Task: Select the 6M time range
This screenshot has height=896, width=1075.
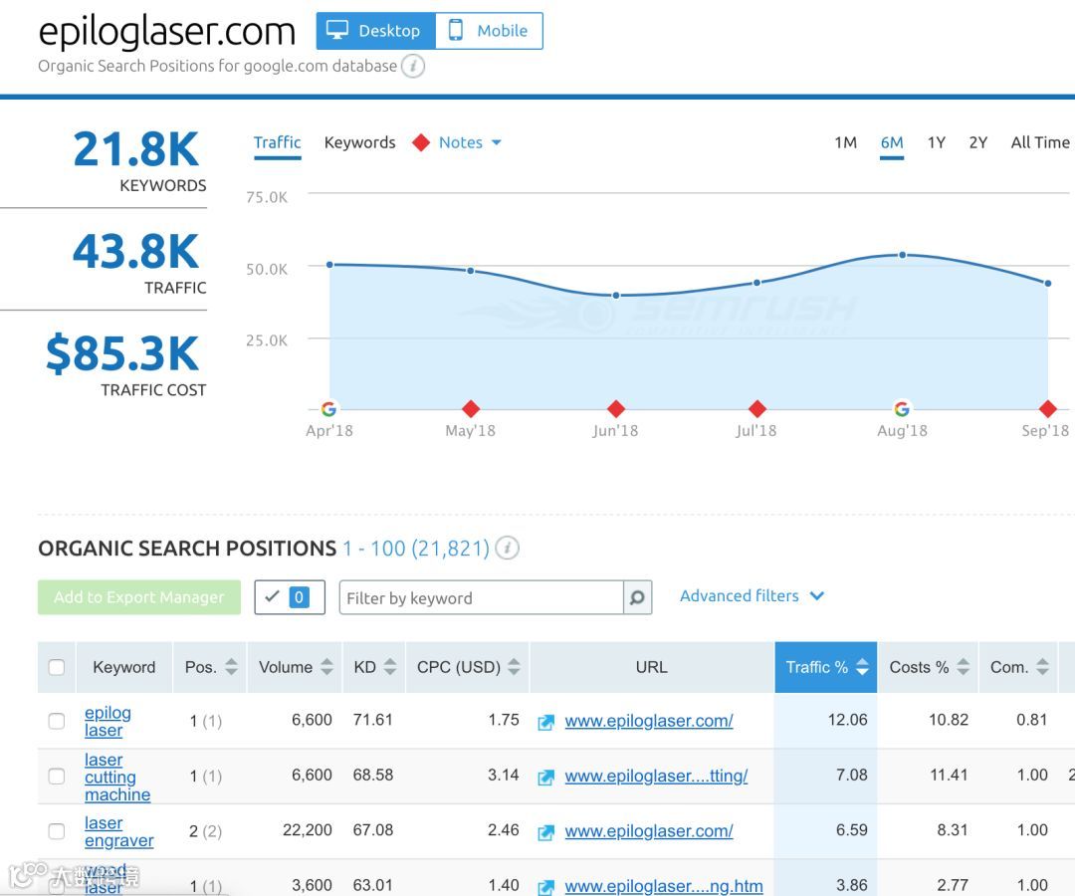Action: coord(891,142)
